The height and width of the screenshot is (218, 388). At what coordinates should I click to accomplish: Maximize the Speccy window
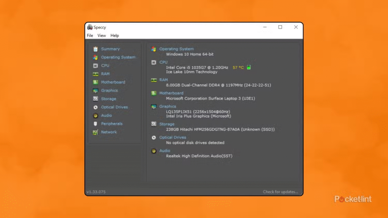click(x=280, y=27)
